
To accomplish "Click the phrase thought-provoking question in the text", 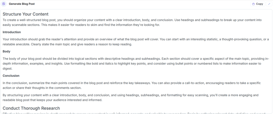I will tap(241, 40).
